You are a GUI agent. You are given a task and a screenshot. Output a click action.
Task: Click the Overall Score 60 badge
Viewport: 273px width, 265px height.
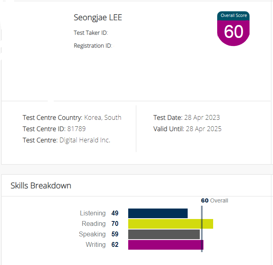(x=233, y=29)
